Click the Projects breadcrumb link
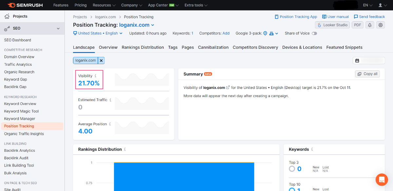The height and width of the screenshot is (191, 393). point(80,17)
